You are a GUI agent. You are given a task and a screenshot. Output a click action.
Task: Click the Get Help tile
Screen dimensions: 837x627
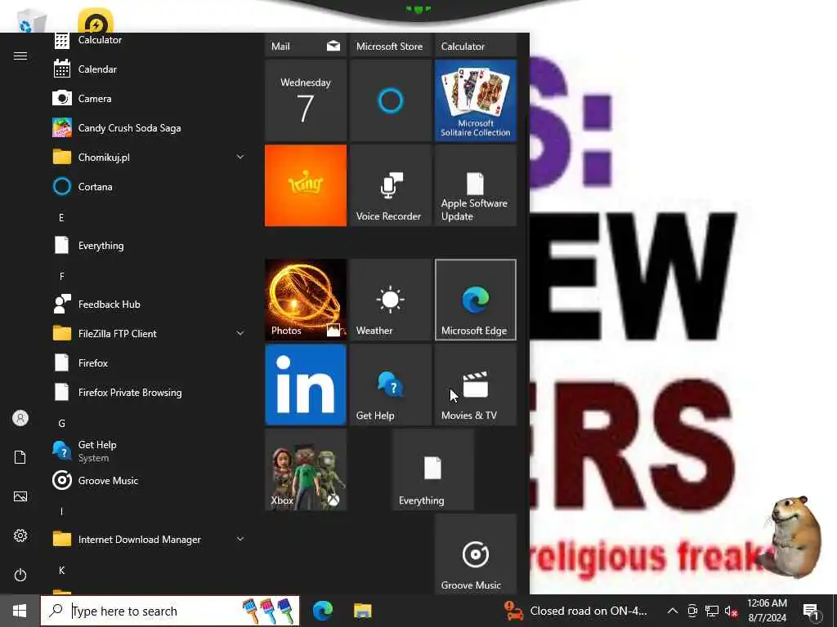391,385
